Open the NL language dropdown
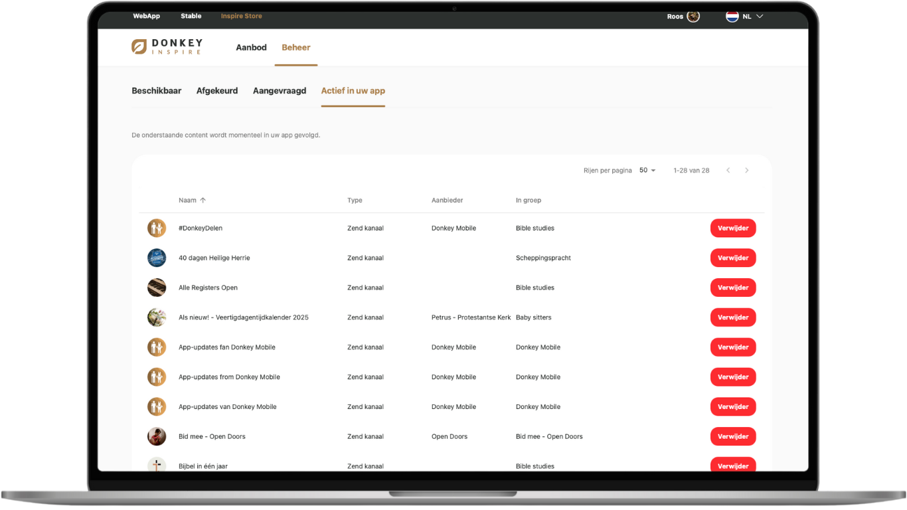Screen dimensions: 907x510 pos(753,17)
